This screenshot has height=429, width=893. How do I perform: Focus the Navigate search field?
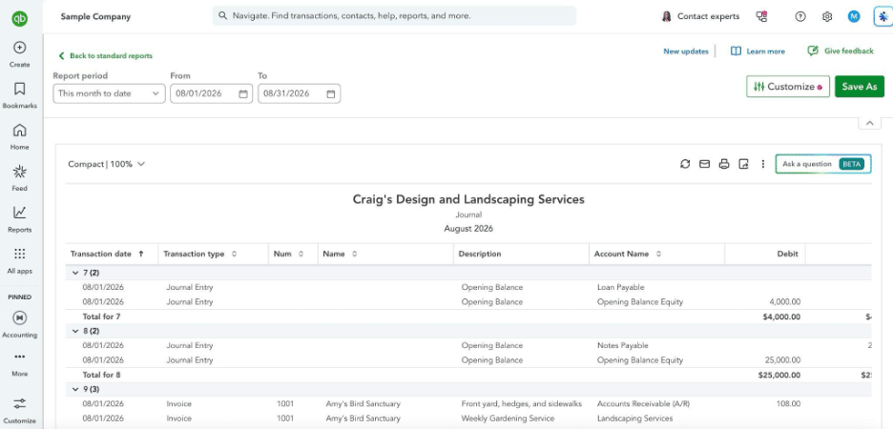394,16
